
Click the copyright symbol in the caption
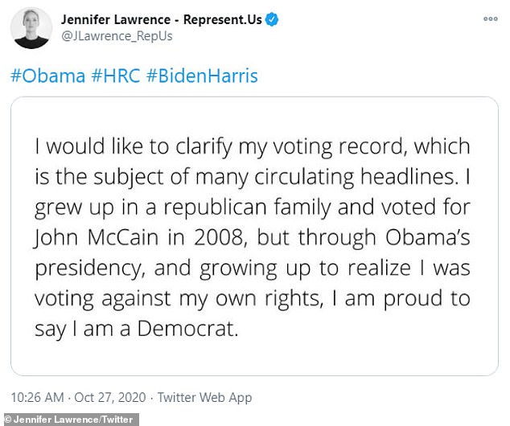pyautogui.click(x=6, y=418)
